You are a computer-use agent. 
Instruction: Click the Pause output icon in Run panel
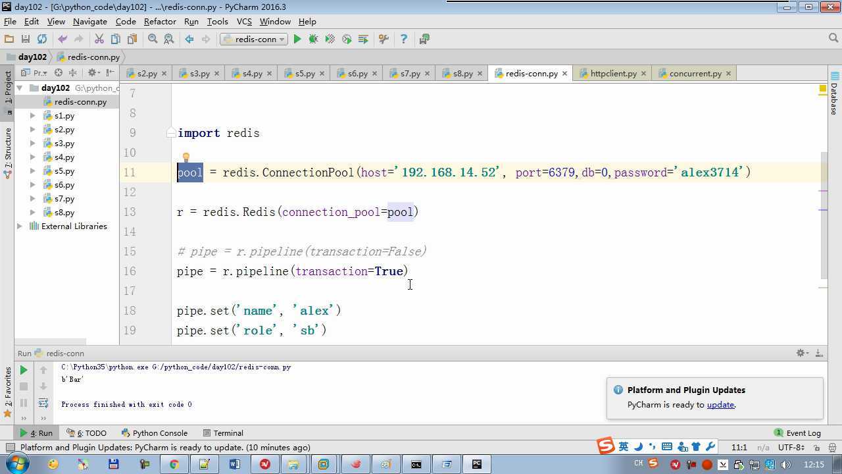click(23, 403)
